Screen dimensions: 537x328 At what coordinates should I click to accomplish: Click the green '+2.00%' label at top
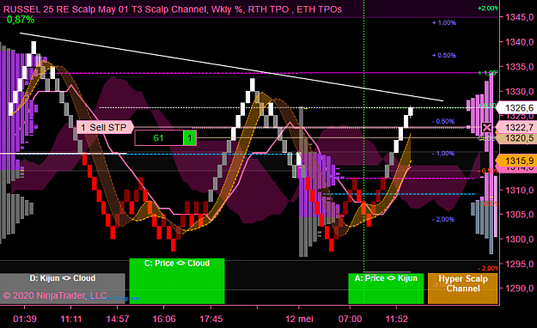pyautogui.click(x=488, y=9)
